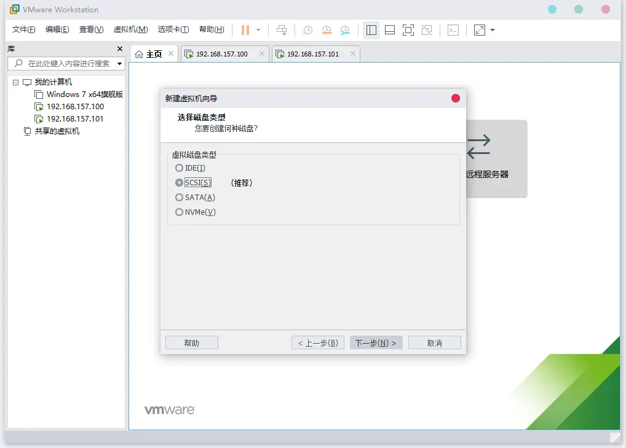This screenshot has width=626, height=448.
Task: Open the library search dropdown arrow
Action: (x=119, y=63)
